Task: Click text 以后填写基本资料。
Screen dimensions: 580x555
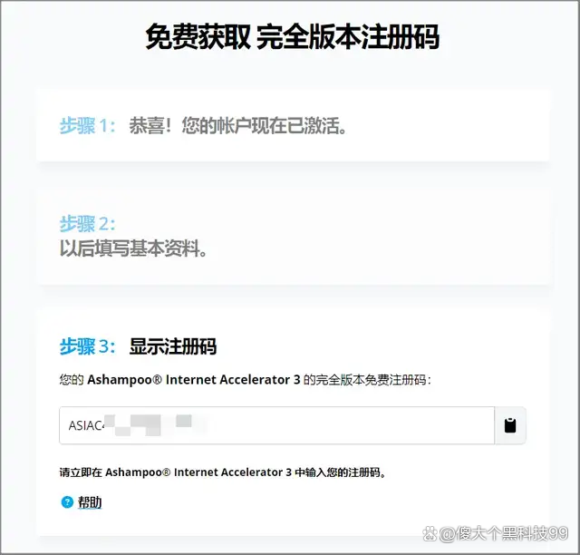Action: coord(133,248)
